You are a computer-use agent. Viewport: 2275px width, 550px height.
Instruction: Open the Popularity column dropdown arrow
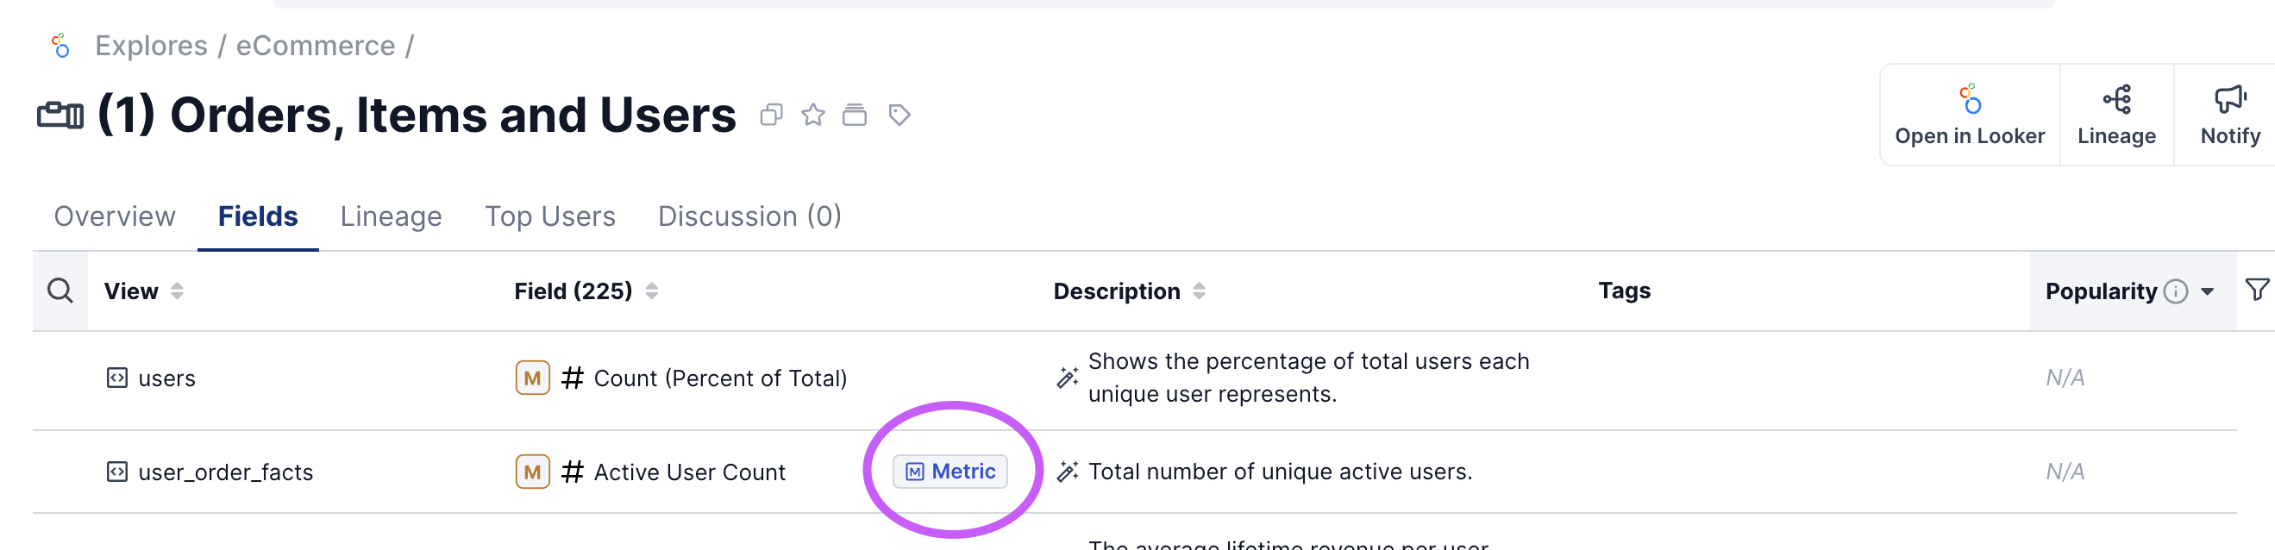tap(2207, 291)
